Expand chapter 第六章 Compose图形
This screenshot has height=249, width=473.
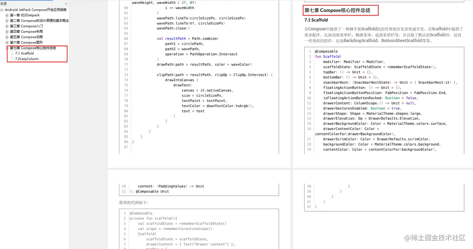click(7, 42)
